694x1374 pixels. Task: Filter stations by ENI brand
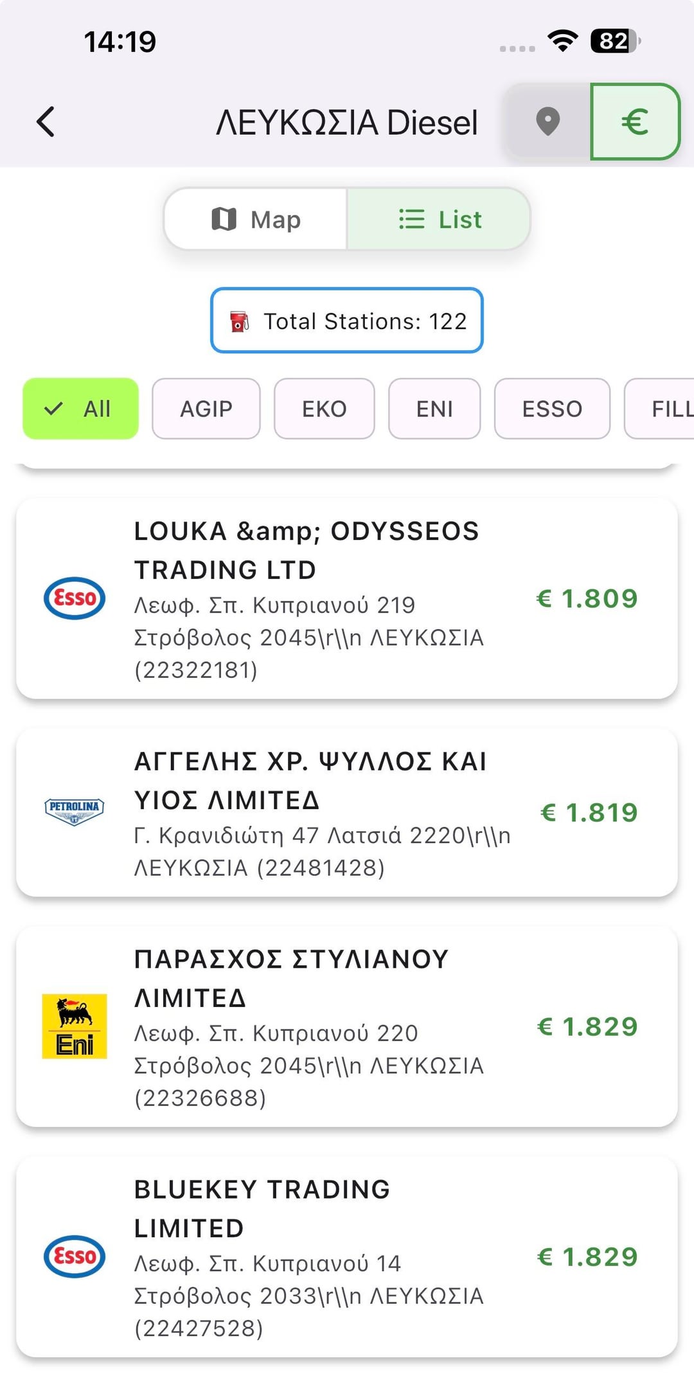click(x=434, y=409)
